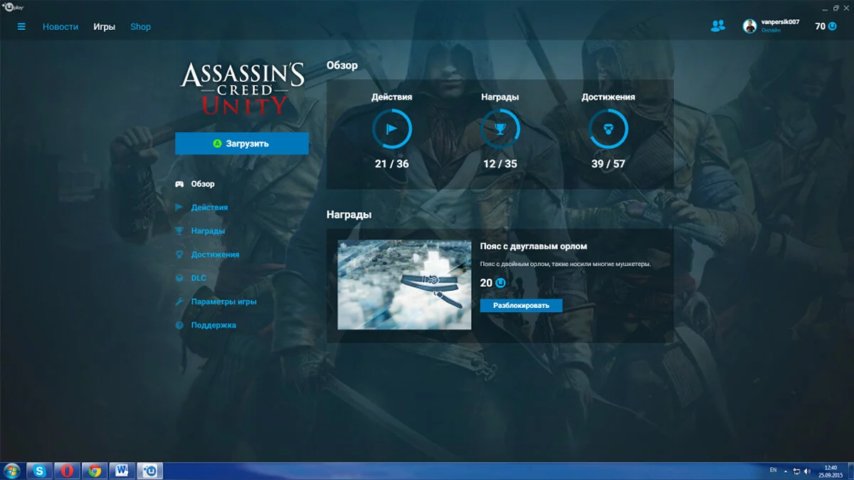Click the 39 / 57 achievements count
This screenshot has height=480, width=854.
point(608,164)
